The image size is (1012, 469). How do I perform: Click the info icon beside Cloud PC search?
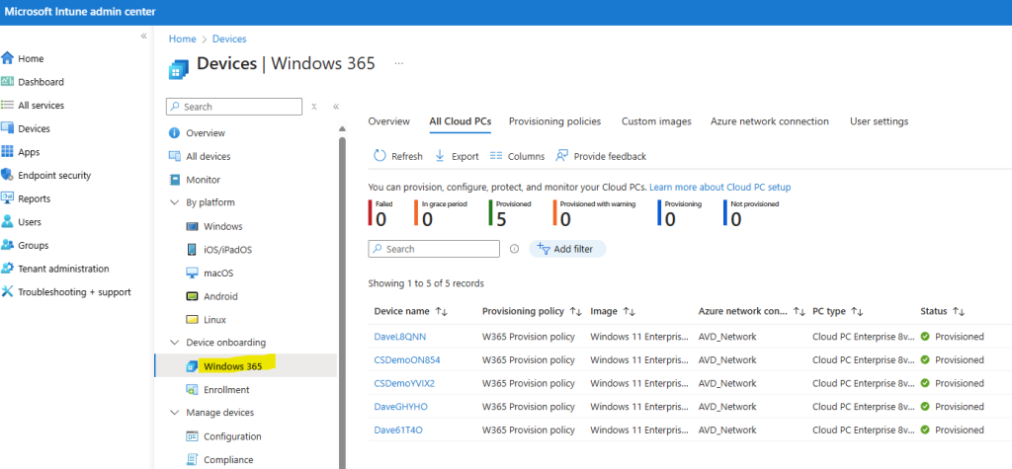[514, 249]
